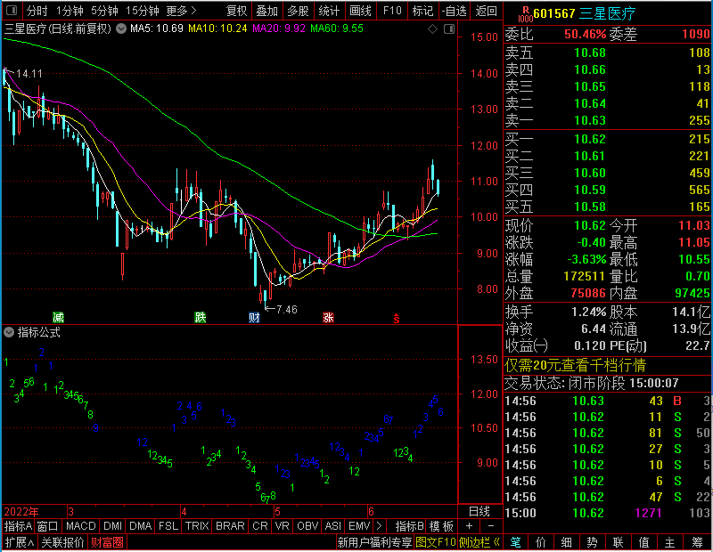The height and width of the screenshot is (552, 713).
Task: Click the green 减 event marker
Action: tap(58, 317)
